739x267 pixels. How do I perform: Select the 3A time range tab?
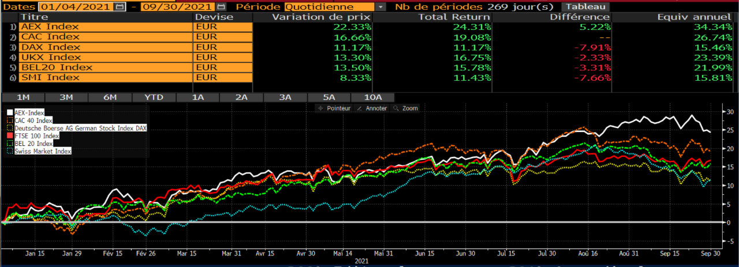click(285, 97)
